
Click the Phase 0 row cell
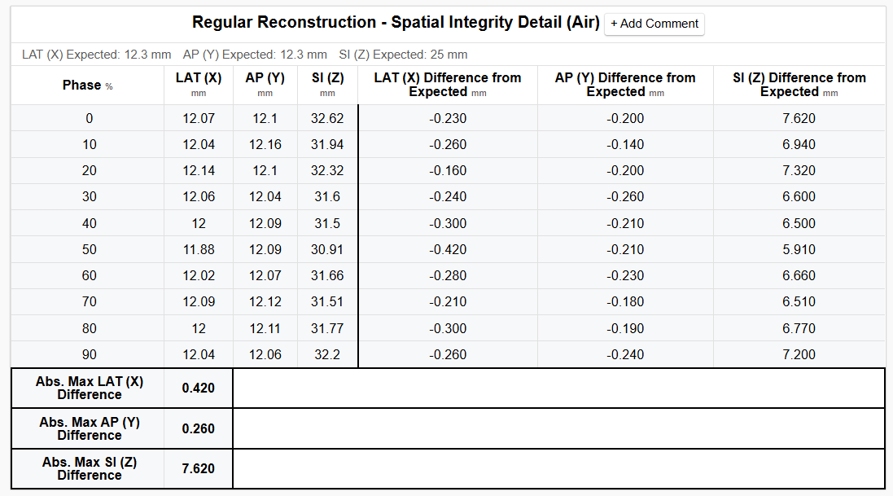(89, 118)
